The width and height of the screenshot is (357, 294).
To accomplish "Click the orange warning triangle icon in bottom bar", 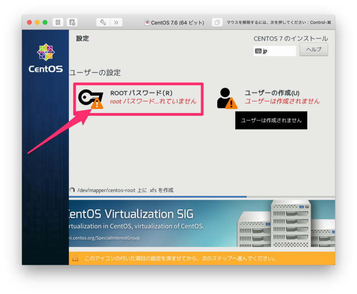I will (75, 258).
